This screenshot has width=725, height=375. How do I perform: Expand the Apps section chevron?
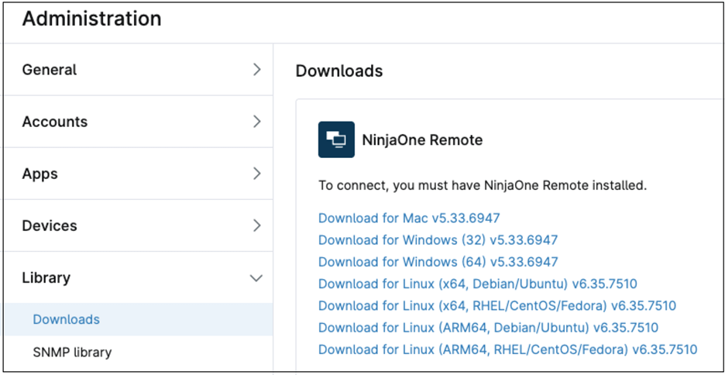[256, 174]
